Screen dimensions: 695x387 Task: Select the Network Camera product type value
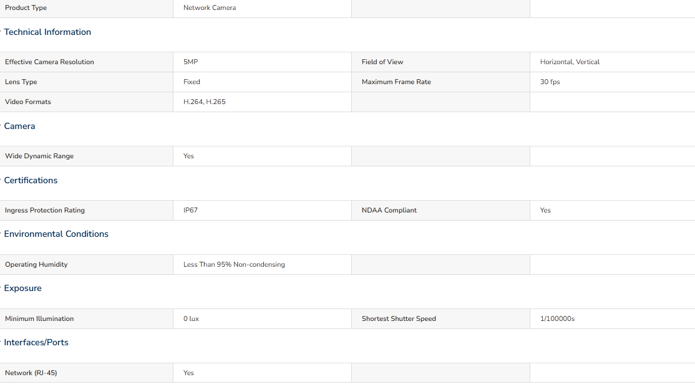tap(210, 7)
